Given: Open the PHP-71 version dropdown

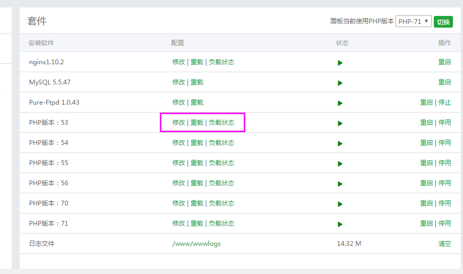Looking at the screenshot, I should pyautogui.click(x=413, y=21).
